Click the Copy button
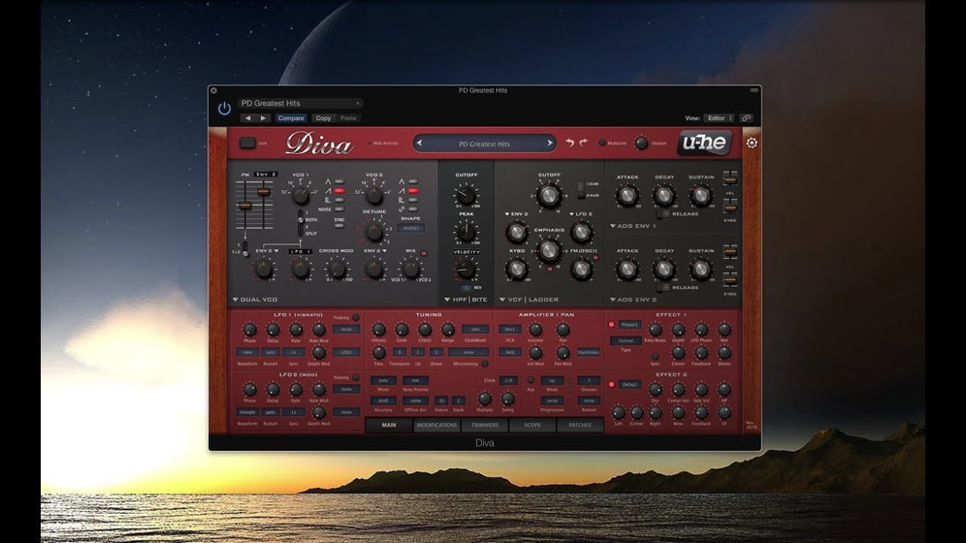 click(x=323, y=118)
